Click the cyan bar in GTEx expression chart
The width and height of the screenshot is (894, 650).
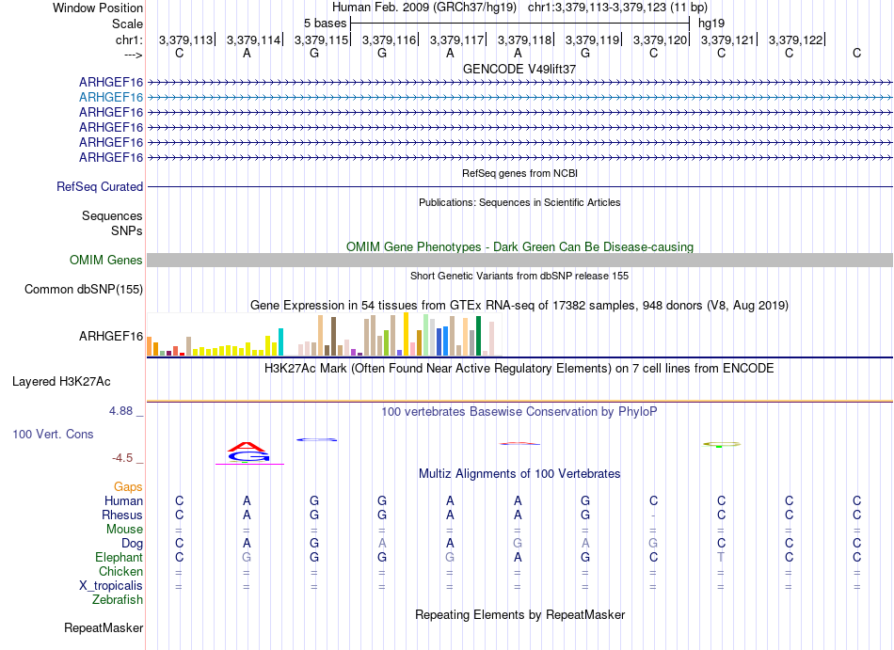280,341
